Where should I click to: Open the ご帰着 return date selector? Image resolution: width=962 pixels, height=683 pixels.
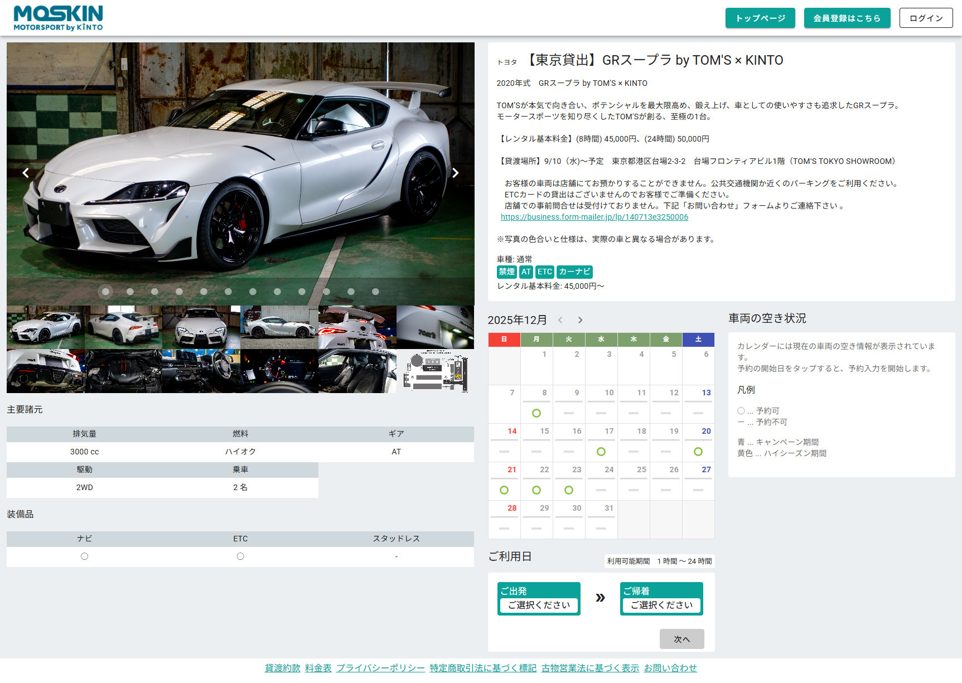click(661, 599)
